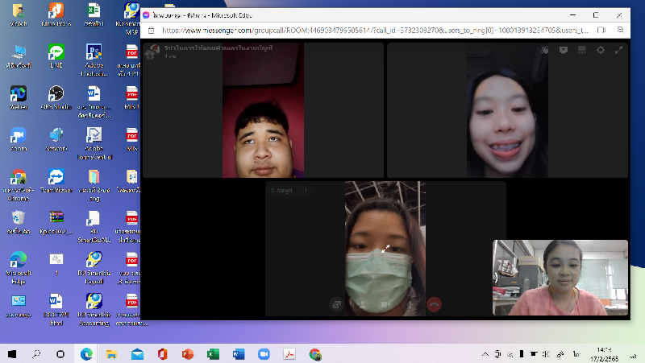The image size is (645, 363).
Task: Start screen sharing in the call
Action: point(336,304)
